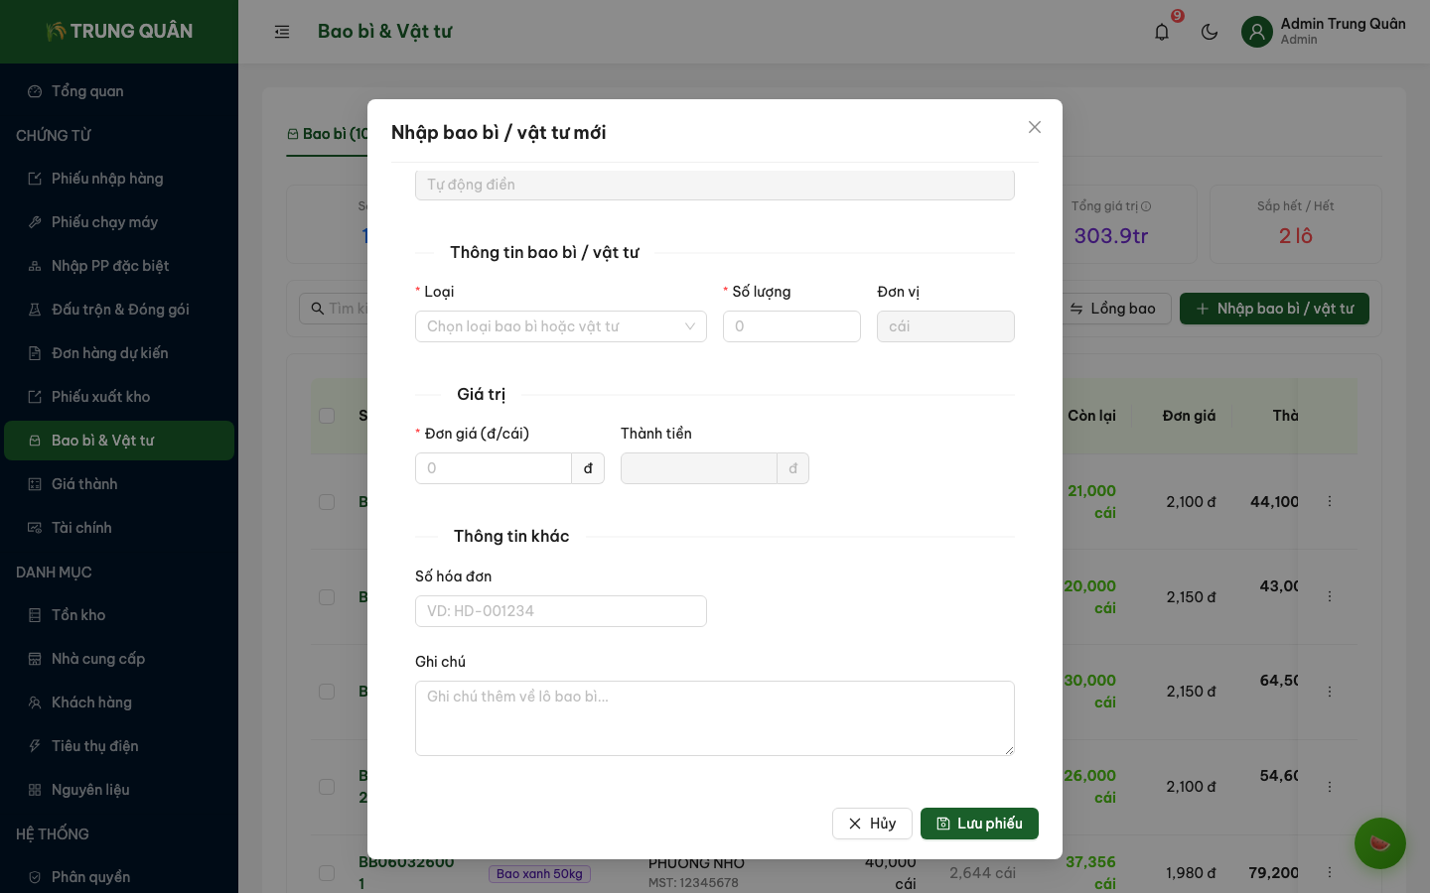Screen dimensions: 1430x893
Task: Tick the checkbox of the second table row
Action: (x=327, y=597)
